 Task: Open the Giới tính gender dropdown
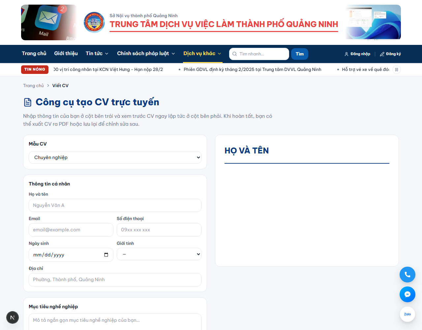[x=159, y=254]
